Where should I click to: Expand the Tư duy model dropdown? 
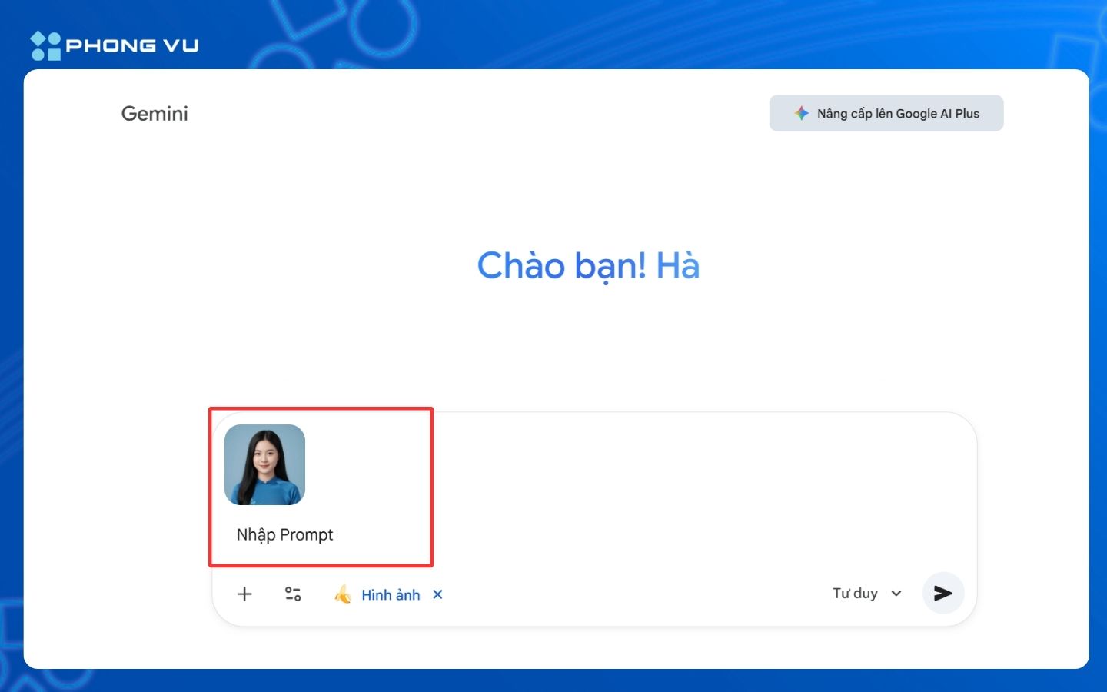(867, 593)
